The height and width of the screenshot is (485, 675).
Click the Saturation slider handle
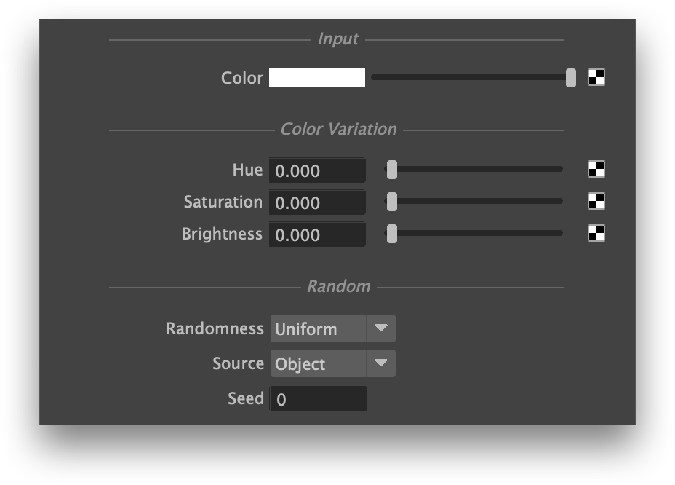pos(392,202)
